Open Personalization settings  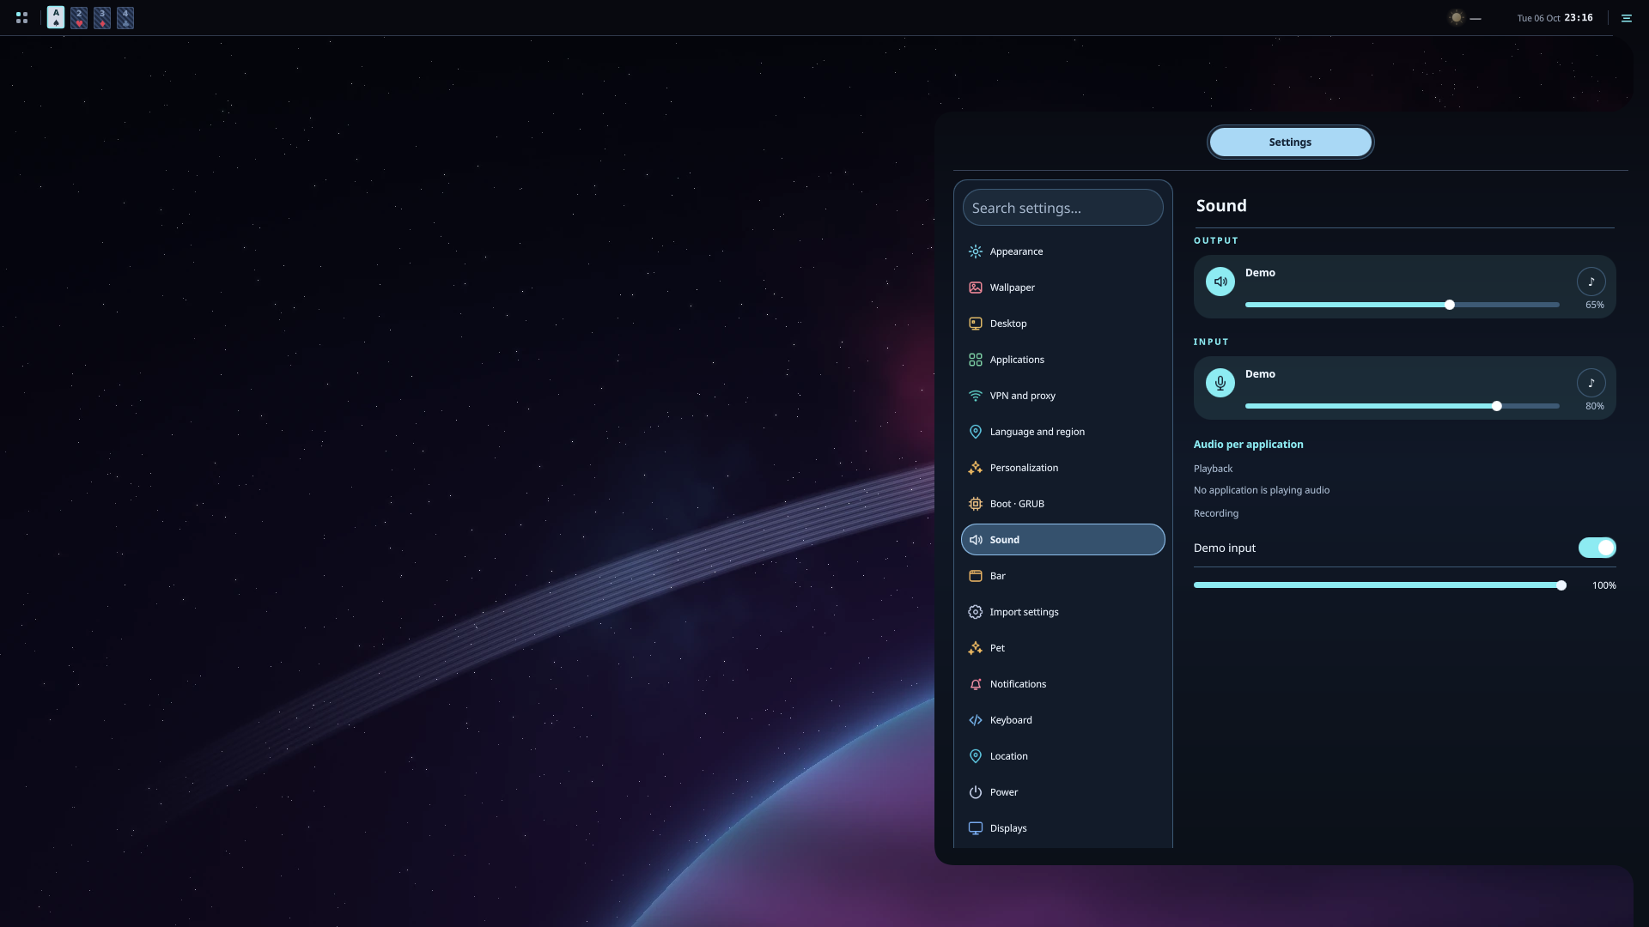click(x=1062, y=468)
